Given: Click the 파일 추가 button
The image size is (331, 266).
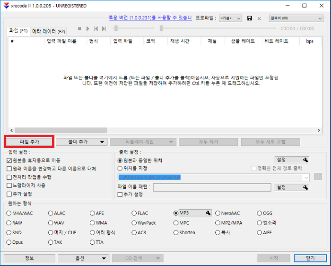Looking at the screenshot, I should tap(29, 142).
